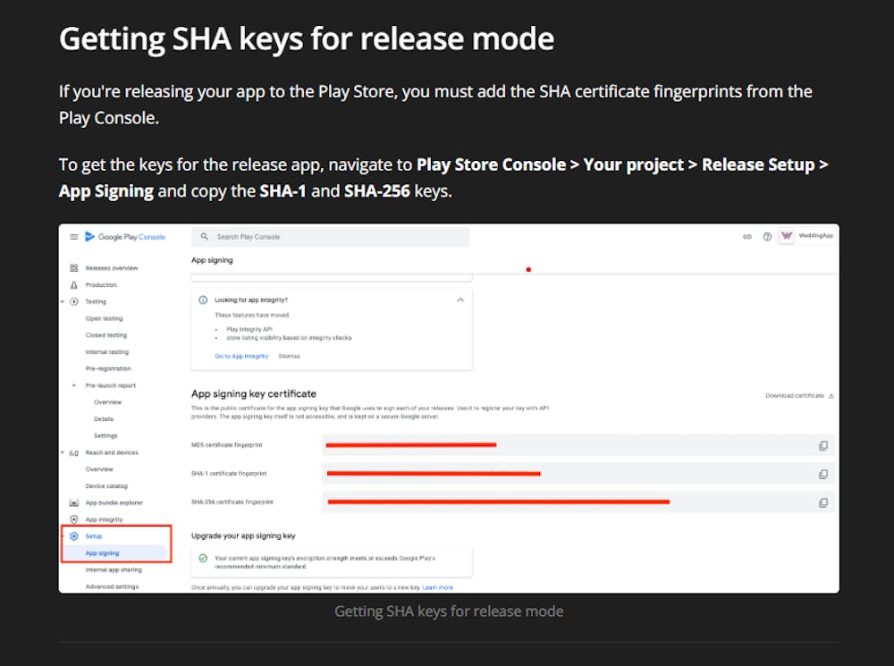This screenshot has width=894, height=666.
Task: Copy the MD5 certificate fingerprint
Action: [x=823, y=444]
